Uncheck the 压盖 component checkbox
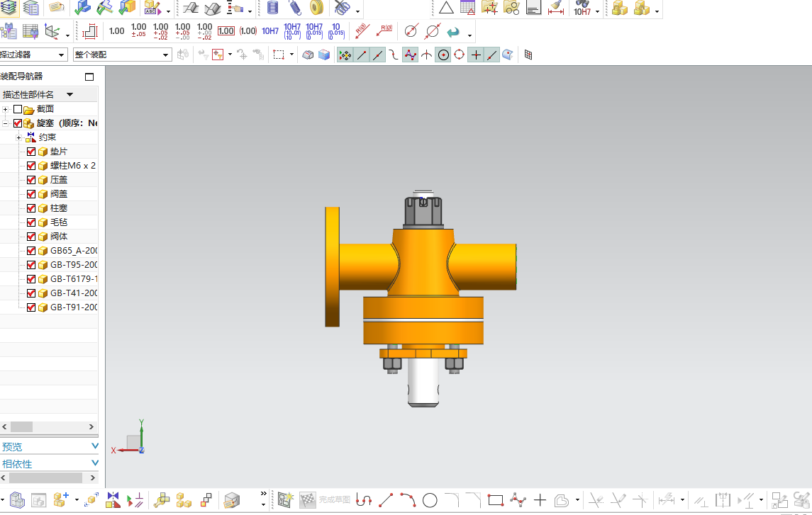 coord(31,180)
